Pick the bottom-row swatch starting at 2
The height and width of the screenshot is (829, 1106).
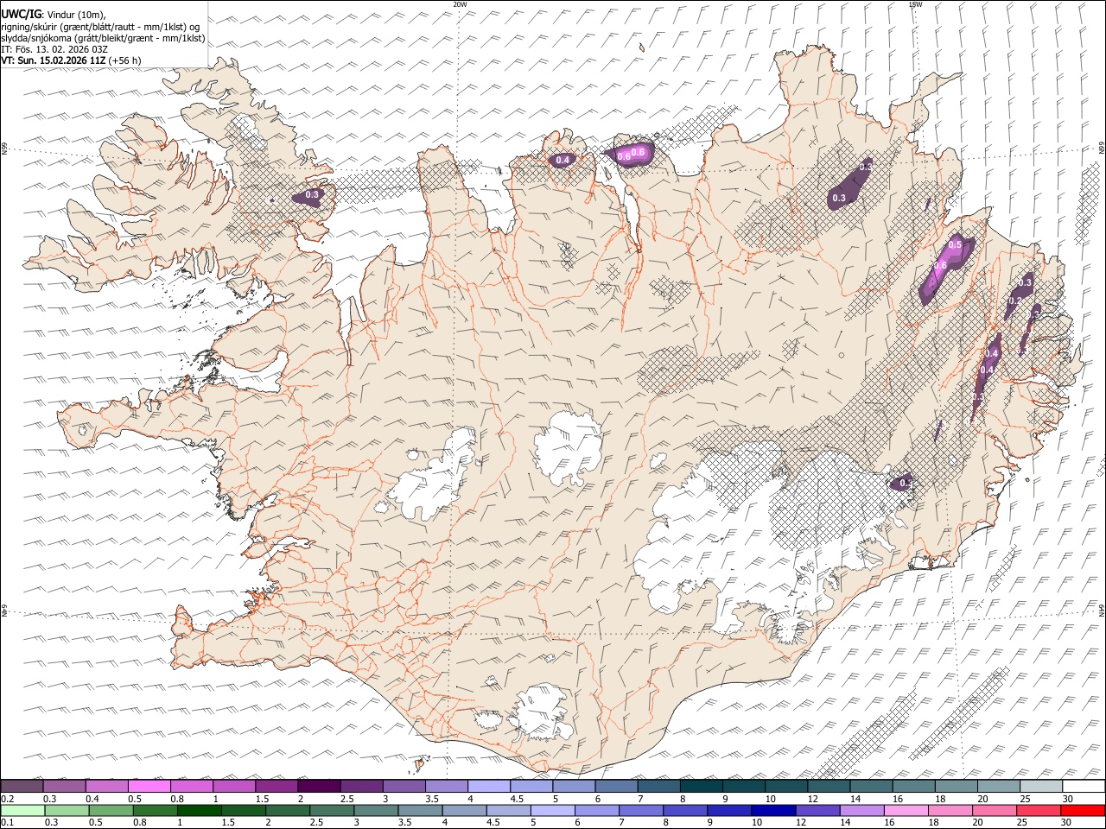point(287,810)
